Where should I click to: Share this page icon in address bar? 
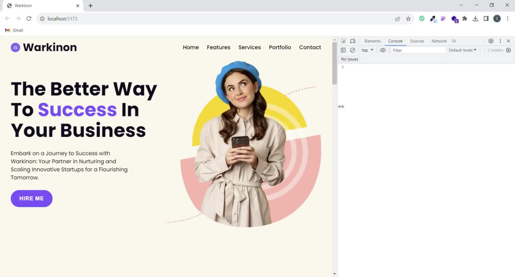tap(398, 19)
